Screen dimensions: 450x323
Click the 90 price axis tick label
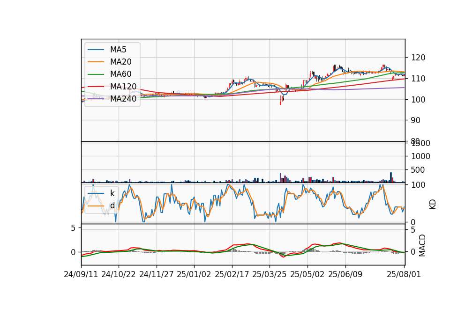(x=416, y=120)
